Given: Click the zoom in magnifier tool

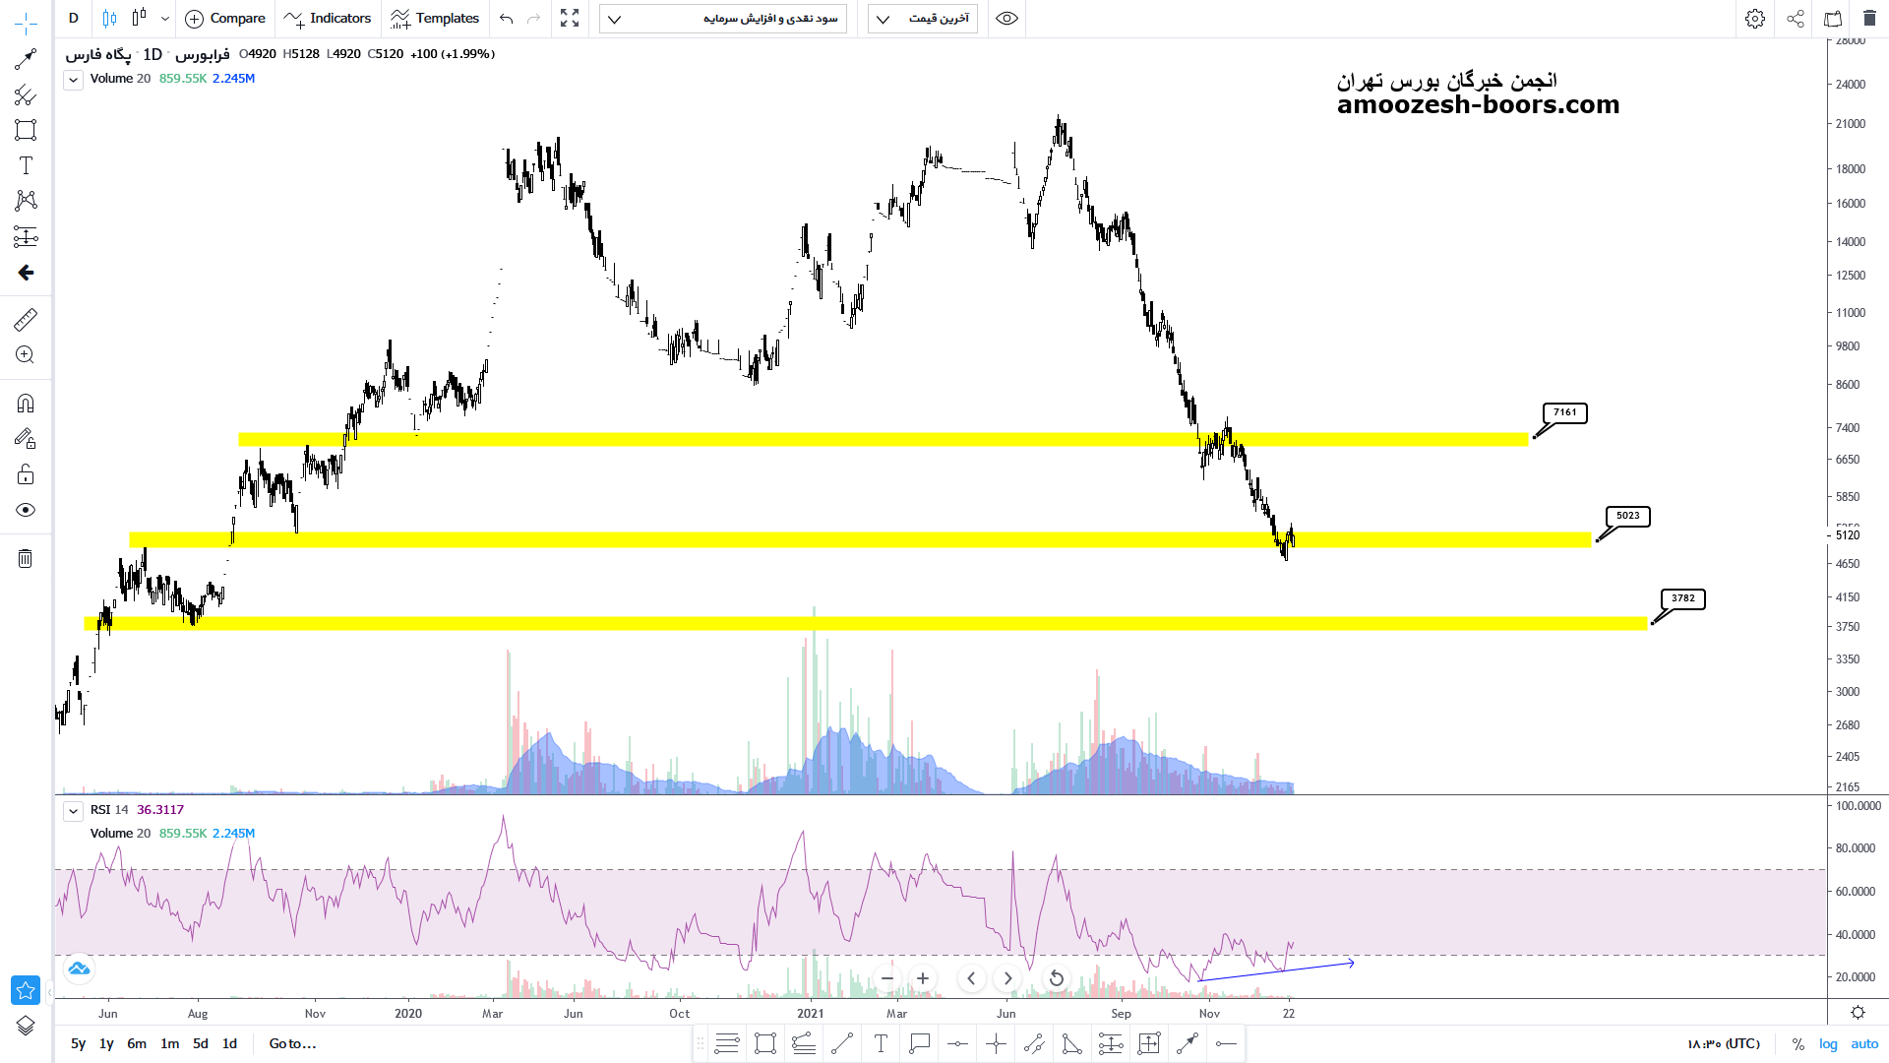Looking at the screenshot, I should tap(26, 355).
